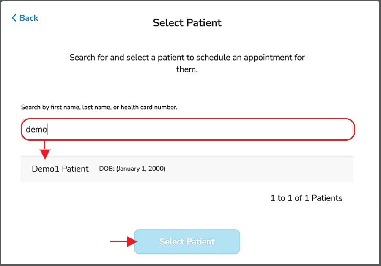Focus the patient search field
Image resolution: width=381 pixels, height=266 pixels.
pos(187,129)
